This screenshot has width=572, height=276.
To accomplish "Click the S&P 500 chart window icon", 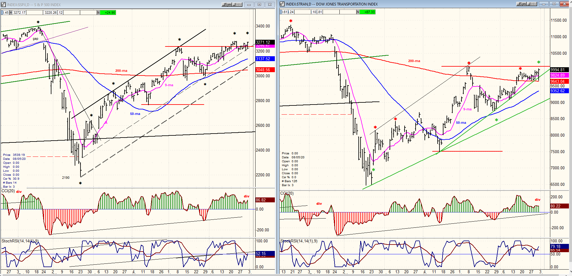I will point(3,5).
